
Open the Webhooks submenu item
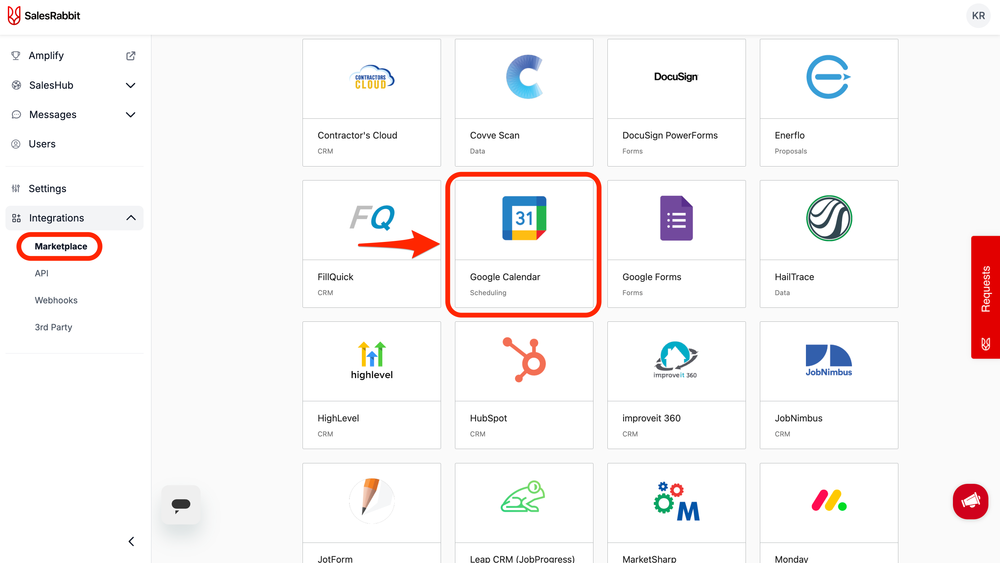[x=56, y=300]
